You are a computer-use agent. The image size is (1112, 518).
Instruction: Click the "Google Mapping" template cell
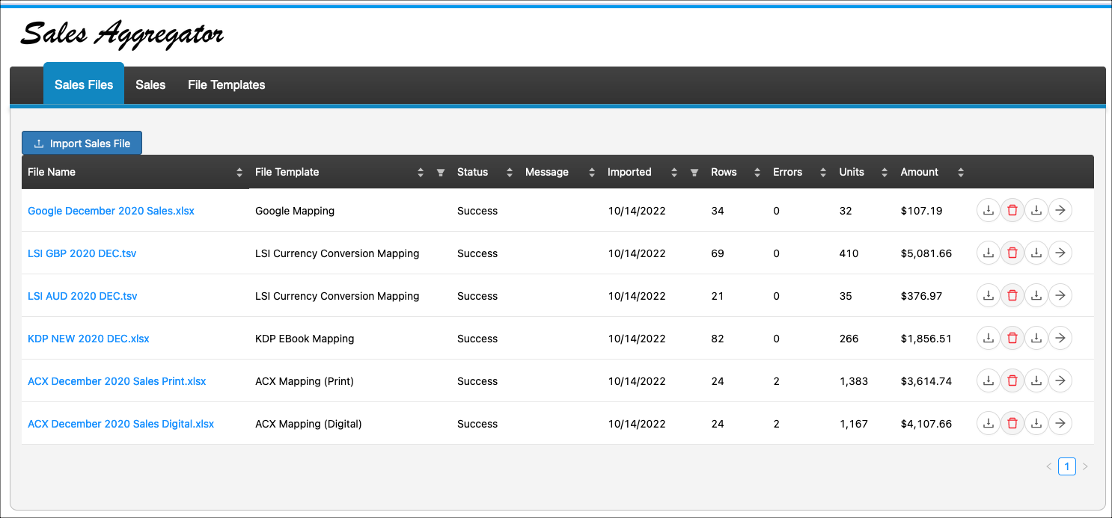coord(295,211)
